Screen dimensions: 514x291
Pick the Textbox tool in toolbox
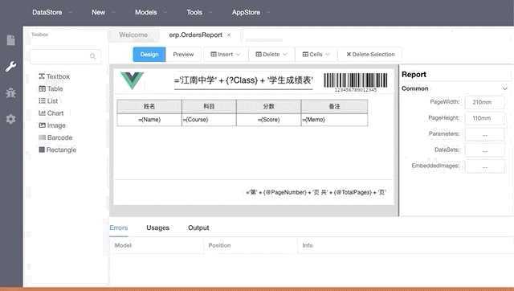[x=54, y=76]
